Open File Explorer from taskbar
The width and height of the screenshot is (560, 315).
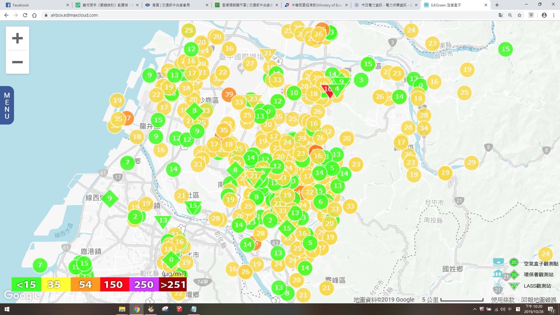pyautogui.click(x=122, y=309)
